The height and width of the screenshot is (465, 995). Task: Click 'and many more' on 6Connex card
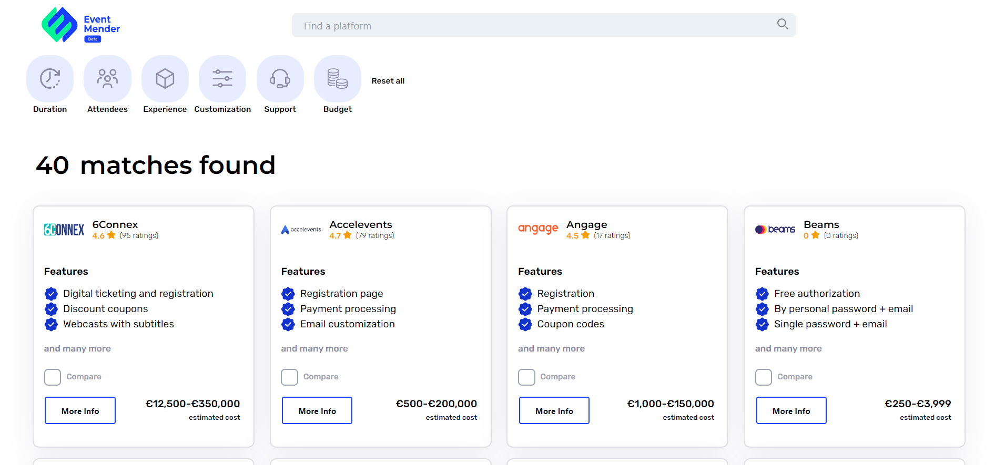(77, 348)
